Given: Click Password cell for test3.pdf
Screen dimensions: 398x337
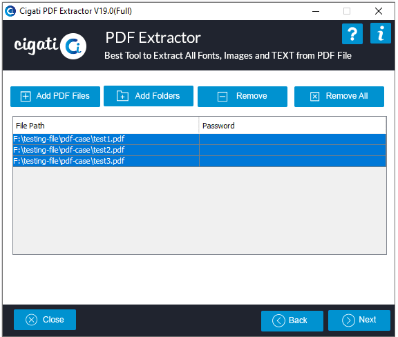Looking at the screenshot, I should point(293,161).
